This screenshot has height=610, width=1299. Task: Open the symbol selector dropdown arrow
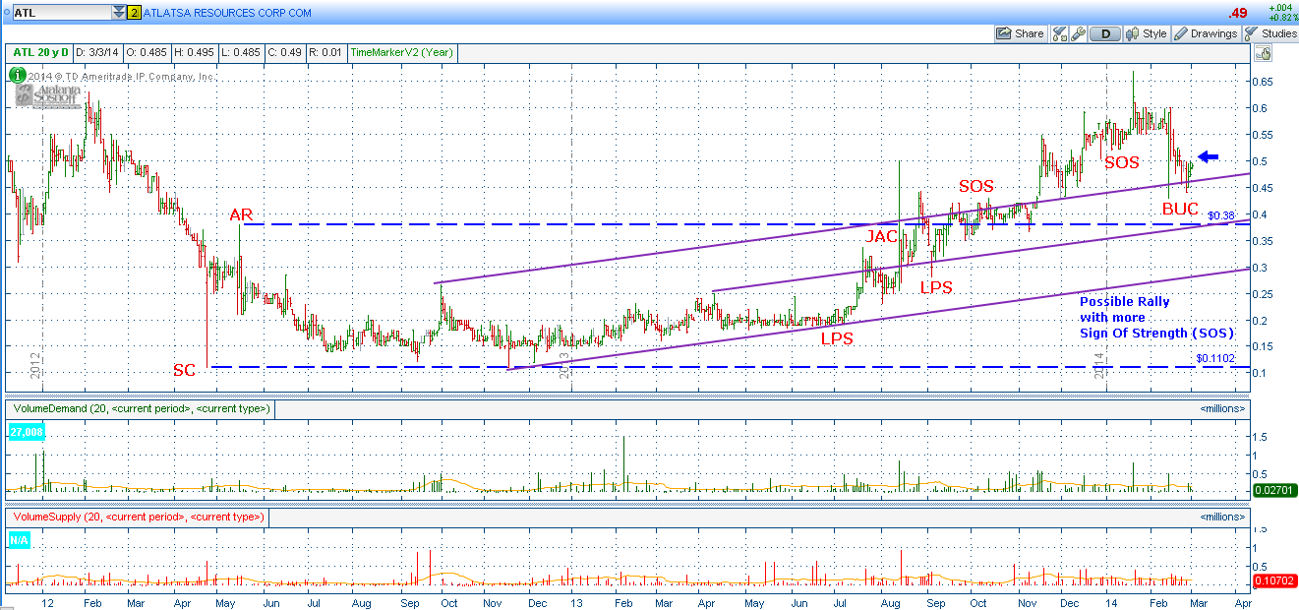pos(119,13)
